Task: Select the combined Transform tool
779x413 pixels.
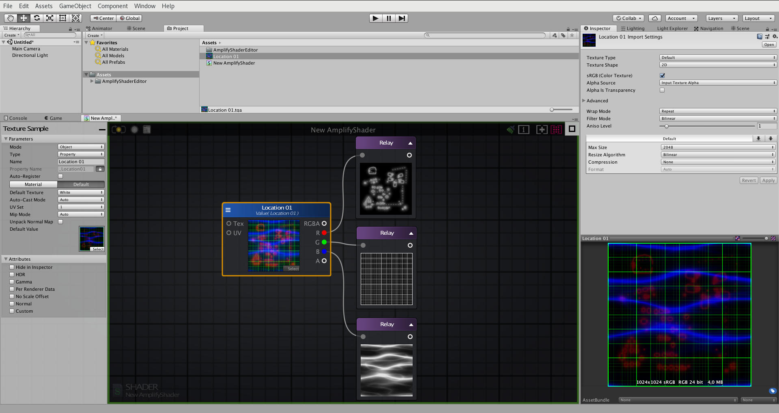Action: click(x=75, y=18)
